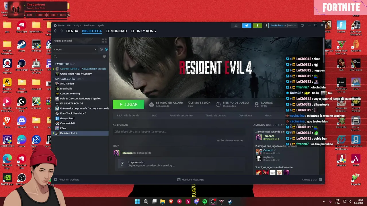Click the question mark help icon
Screen dimensions: 367x206
tap(266, 25)
